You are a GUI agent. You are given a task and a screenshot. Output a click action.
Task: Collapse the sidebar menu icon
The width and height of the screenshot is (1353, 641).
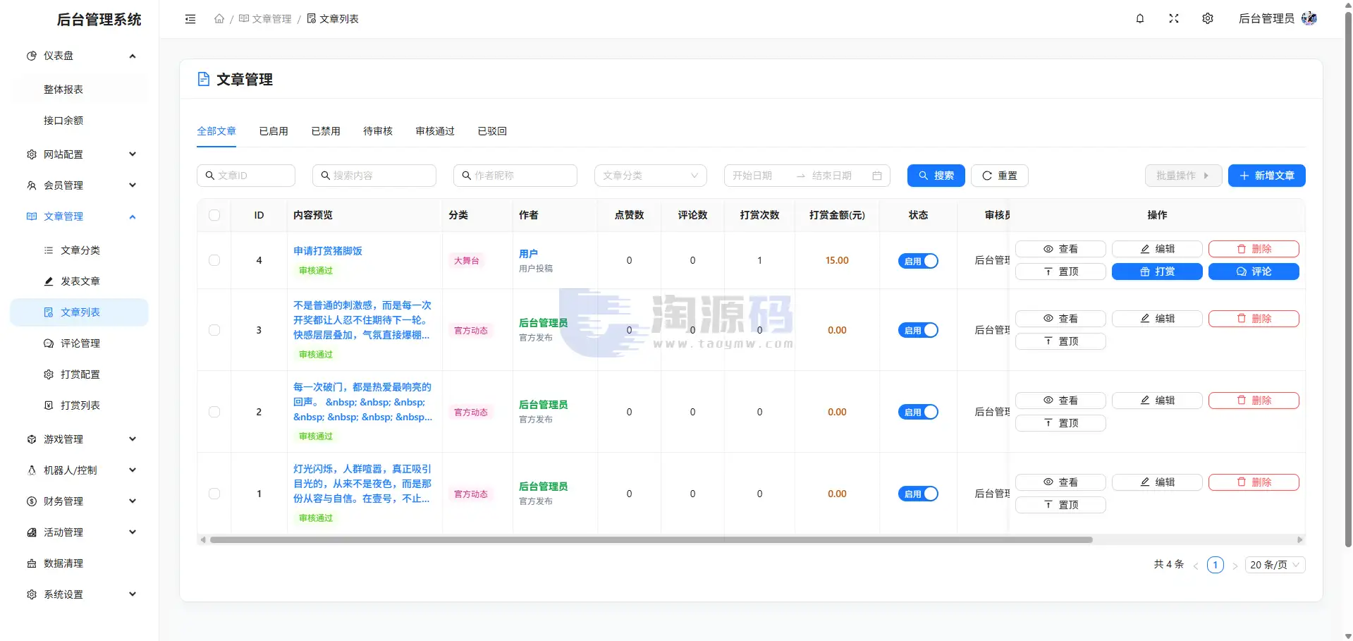pyautogui.click(x=190, y=19)
